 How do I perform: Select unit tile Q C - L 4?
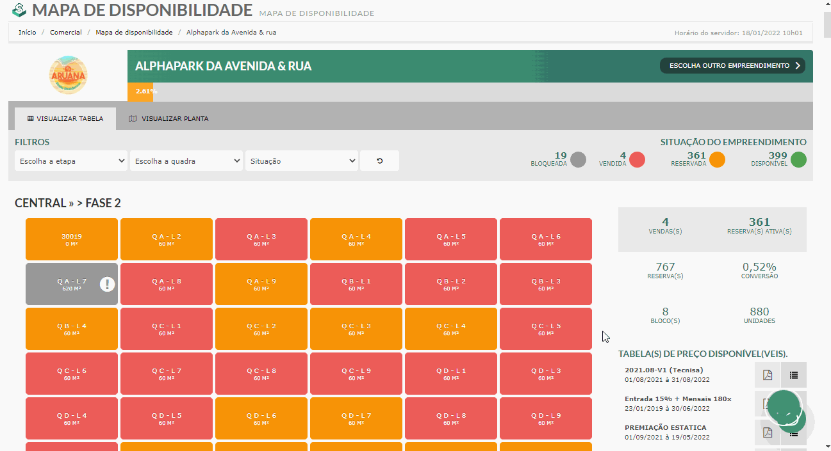click(451, 329)
